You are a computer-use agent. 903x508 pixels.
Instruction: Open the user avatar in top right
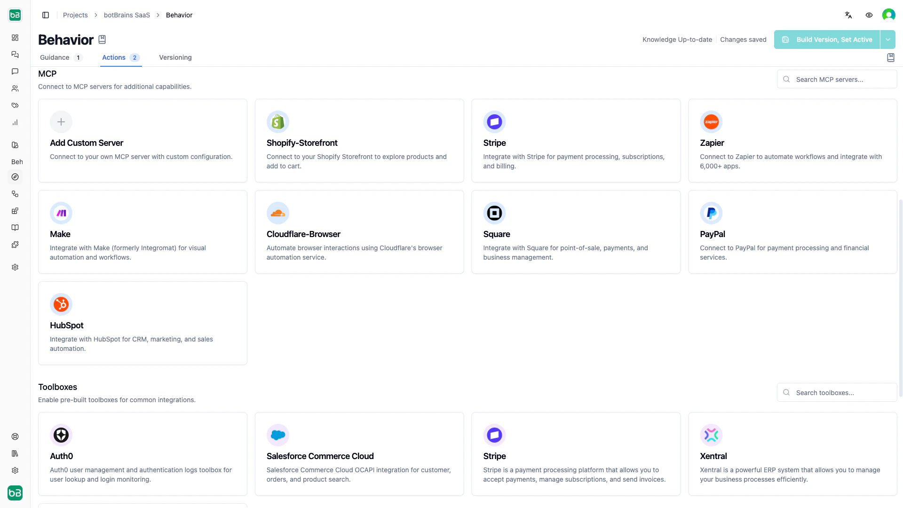[x=888, y=15]
